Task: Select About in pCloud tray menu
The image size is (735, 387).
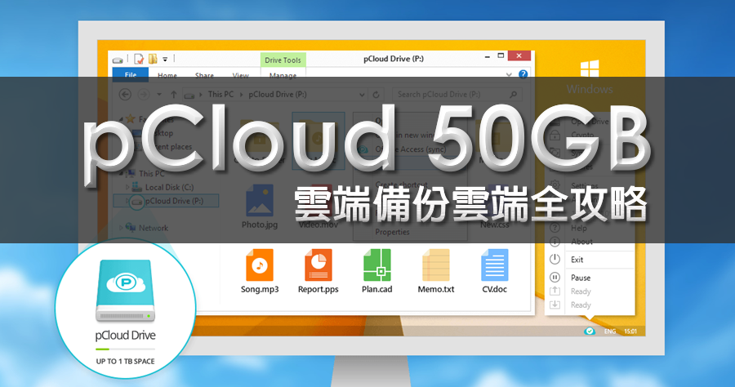Action: click(581, 242)
